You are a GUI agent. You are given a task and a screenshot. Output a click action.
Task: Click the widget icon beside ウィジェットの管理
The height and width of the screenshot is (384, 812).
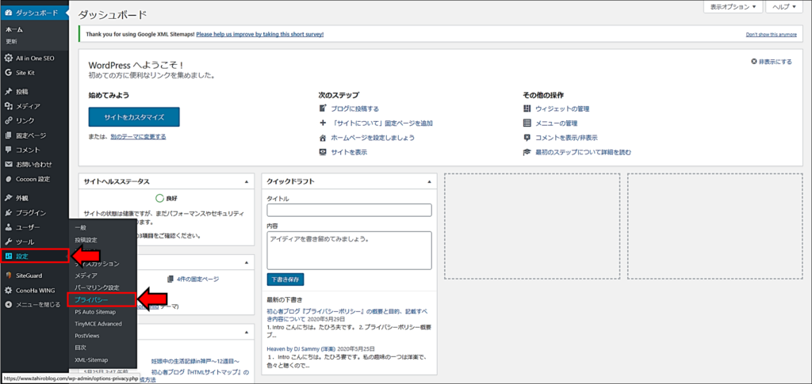(x=527, y=108)
